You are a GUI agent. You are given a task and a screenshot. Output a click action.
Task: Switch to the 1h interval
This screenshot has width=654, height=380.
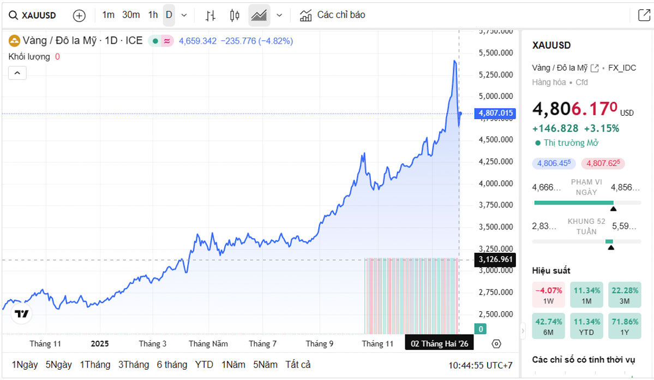152,15
